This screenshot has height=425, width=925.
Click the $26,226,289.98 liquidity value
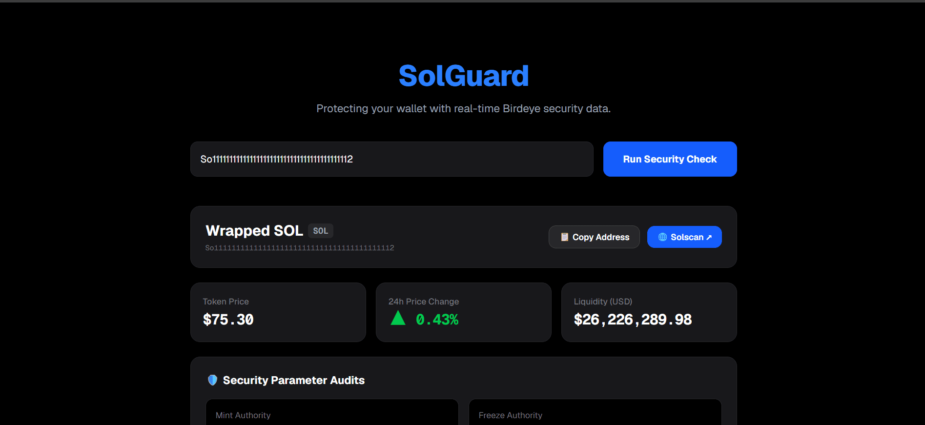(633, 320)
